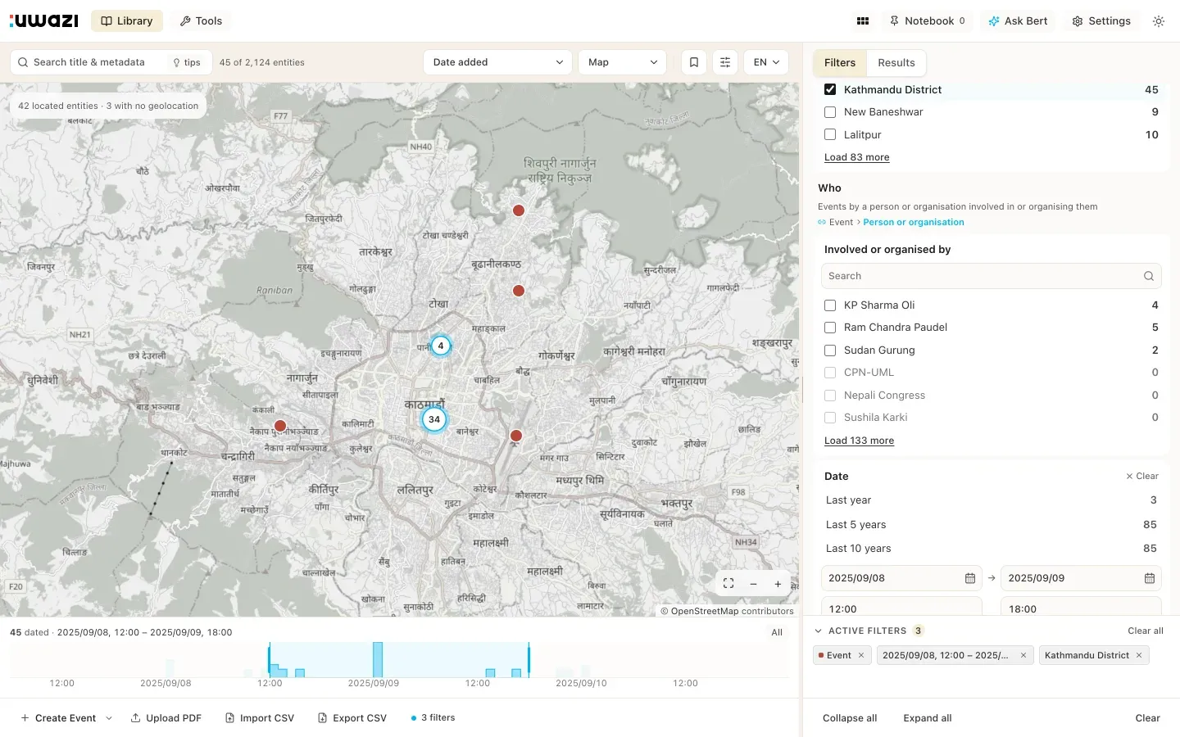Viewport: 1180px width, 737px height.
Task: Open the Tools menu
Action: (201, 21)
